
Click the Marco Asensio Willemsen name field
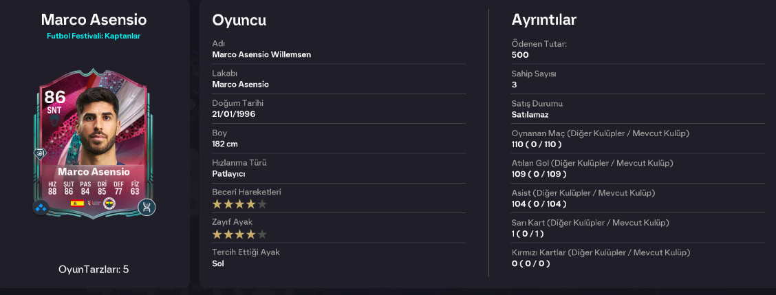(261, 54)
